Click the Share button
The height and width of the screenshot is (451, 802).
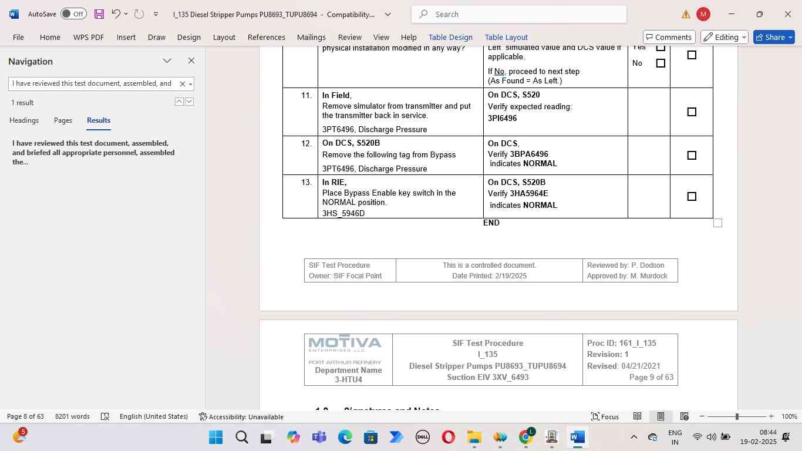point(774,37)
